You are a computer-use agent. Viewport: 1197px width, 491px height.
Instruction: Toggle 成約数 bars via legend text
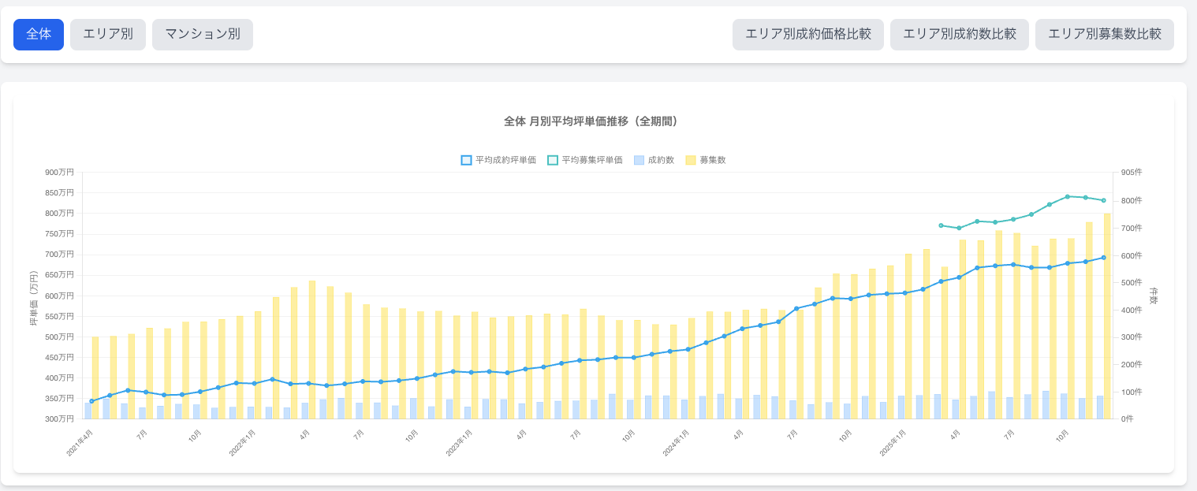tap(661, 160)
